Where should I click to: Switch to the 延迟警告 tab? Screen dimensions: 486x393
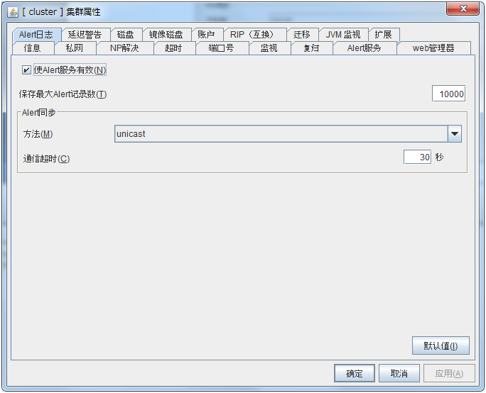pyautogui.click(x=85, y=35)
